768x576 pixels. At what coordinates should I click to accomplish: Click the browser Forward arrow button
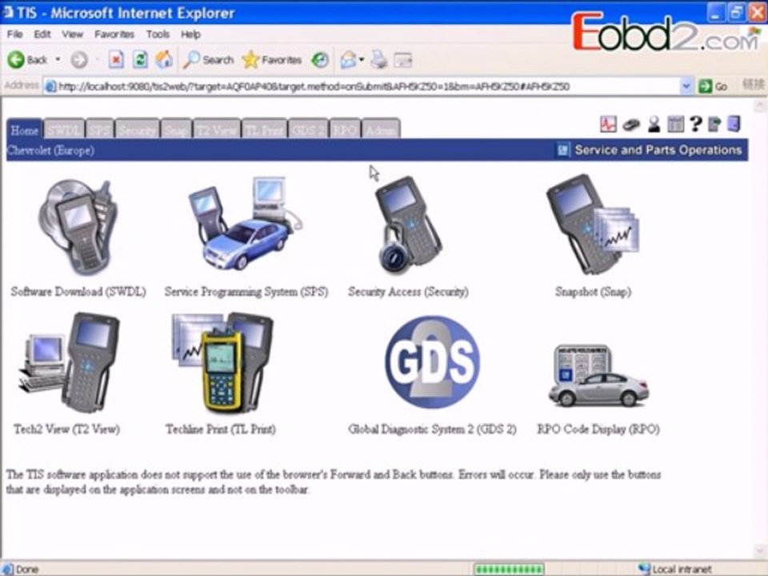coord(79,60)
